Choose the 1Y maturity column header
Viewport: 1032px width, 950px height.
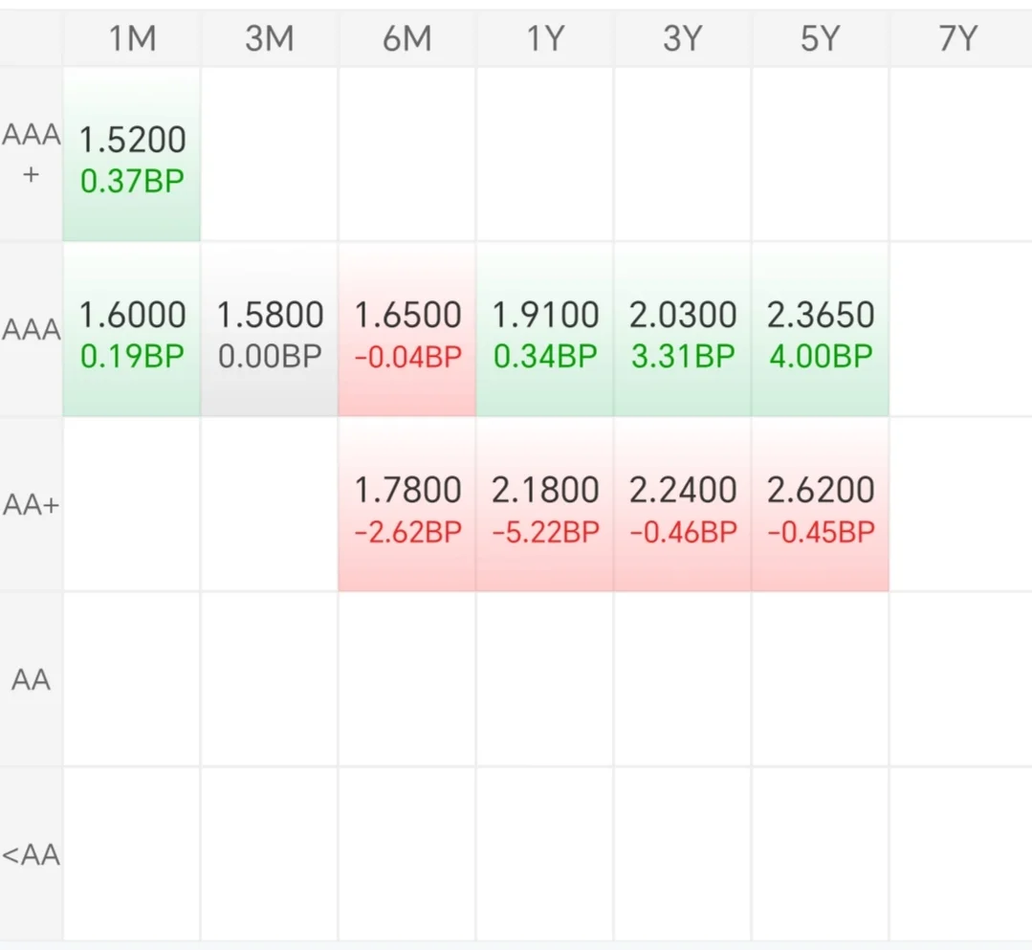544,39
